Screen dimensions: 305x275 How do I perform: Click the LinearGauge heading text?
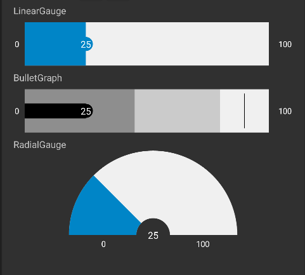pyautogui.click(x=40, y=11)
